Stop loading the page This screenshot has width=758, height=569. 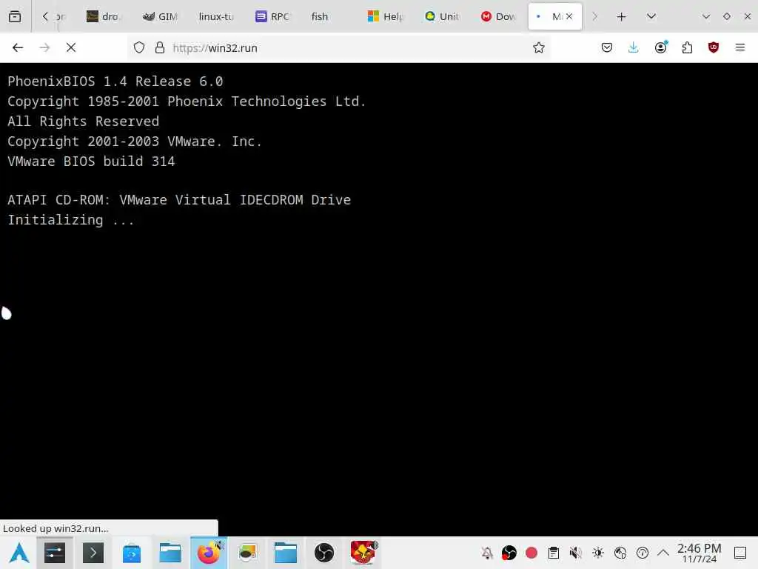(x=71, y=47)
